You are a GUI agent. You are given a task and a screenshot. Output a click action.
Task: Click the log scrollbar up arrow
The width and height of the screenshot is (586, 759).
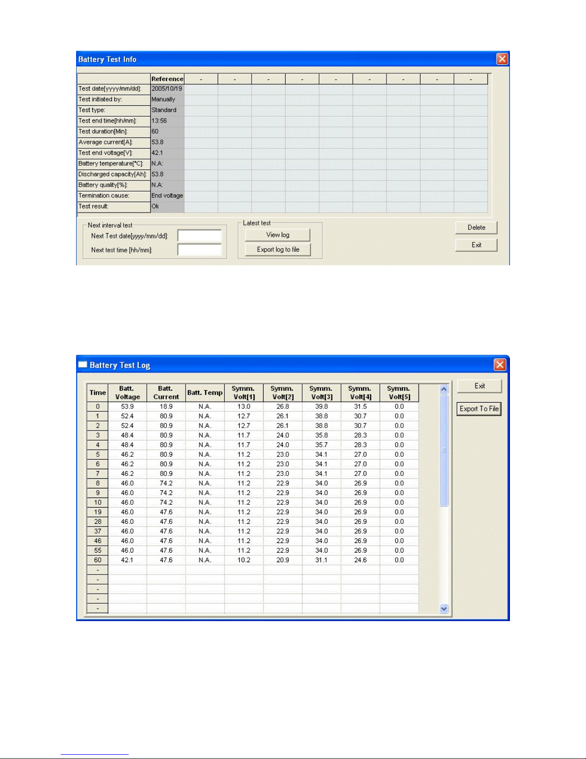click(444, 389)
